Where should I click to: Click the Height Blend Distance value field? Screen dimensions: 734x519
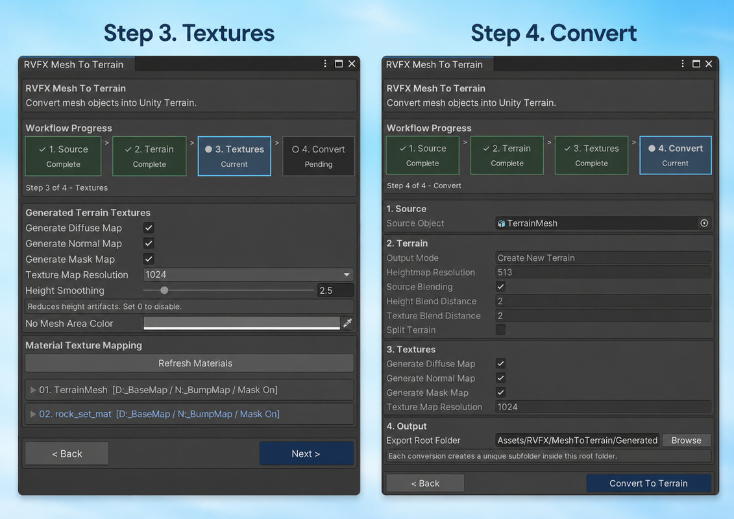[x=603, y=302]
